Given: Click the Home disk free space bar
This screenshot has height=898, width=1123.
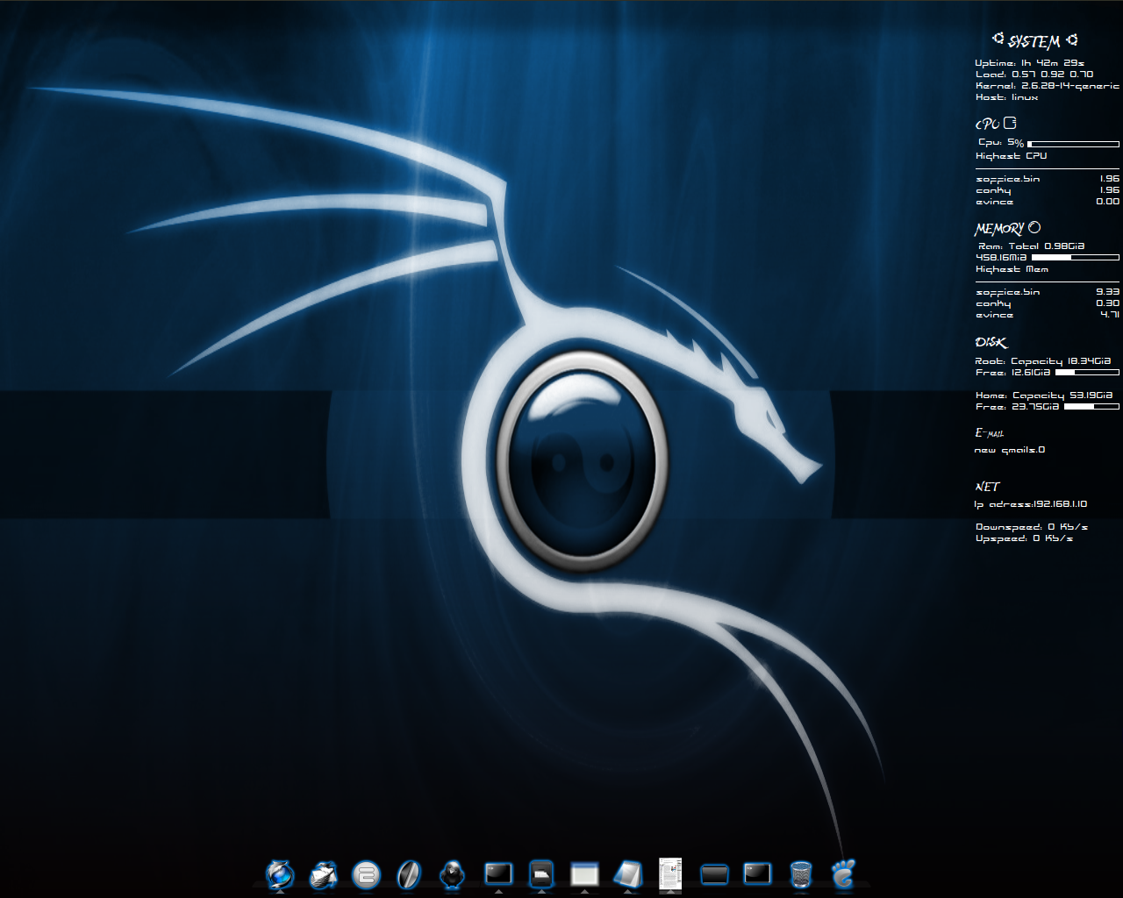Looking at the screenshot, I should pyautogui.click(x=1091, y=407).
